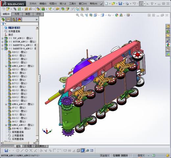Expand the TOP_ASM<1> tree node
Viewport: 171px width, 158px height.
tap(2, 38)
